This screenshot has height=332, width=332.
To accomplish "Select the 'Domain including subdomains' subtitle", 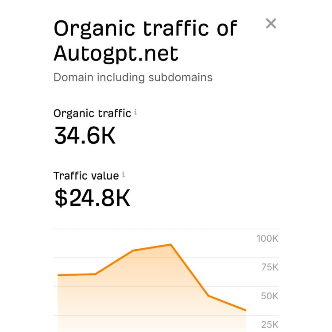I will tap(133, 77).
